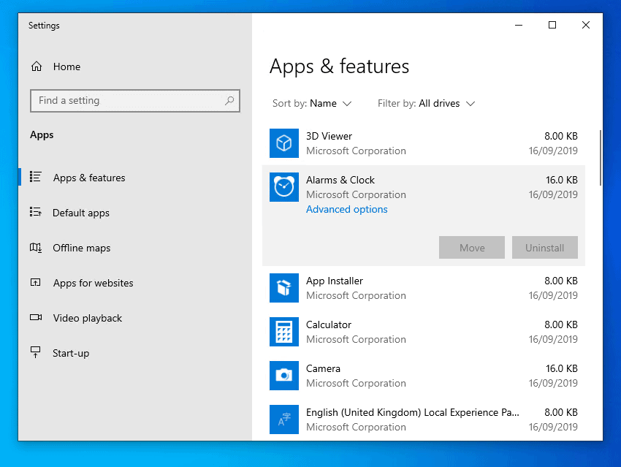Open Video playback settings

pyautogui.click(x=87, y=319)
